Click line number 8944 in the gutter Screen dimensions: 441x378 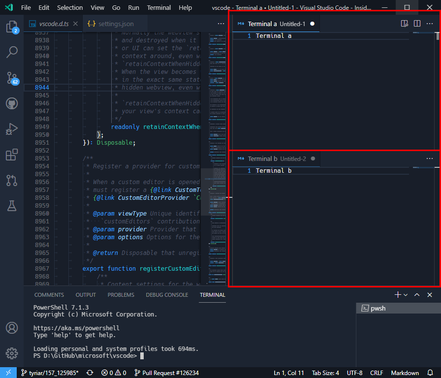click(x=42, y=88)
